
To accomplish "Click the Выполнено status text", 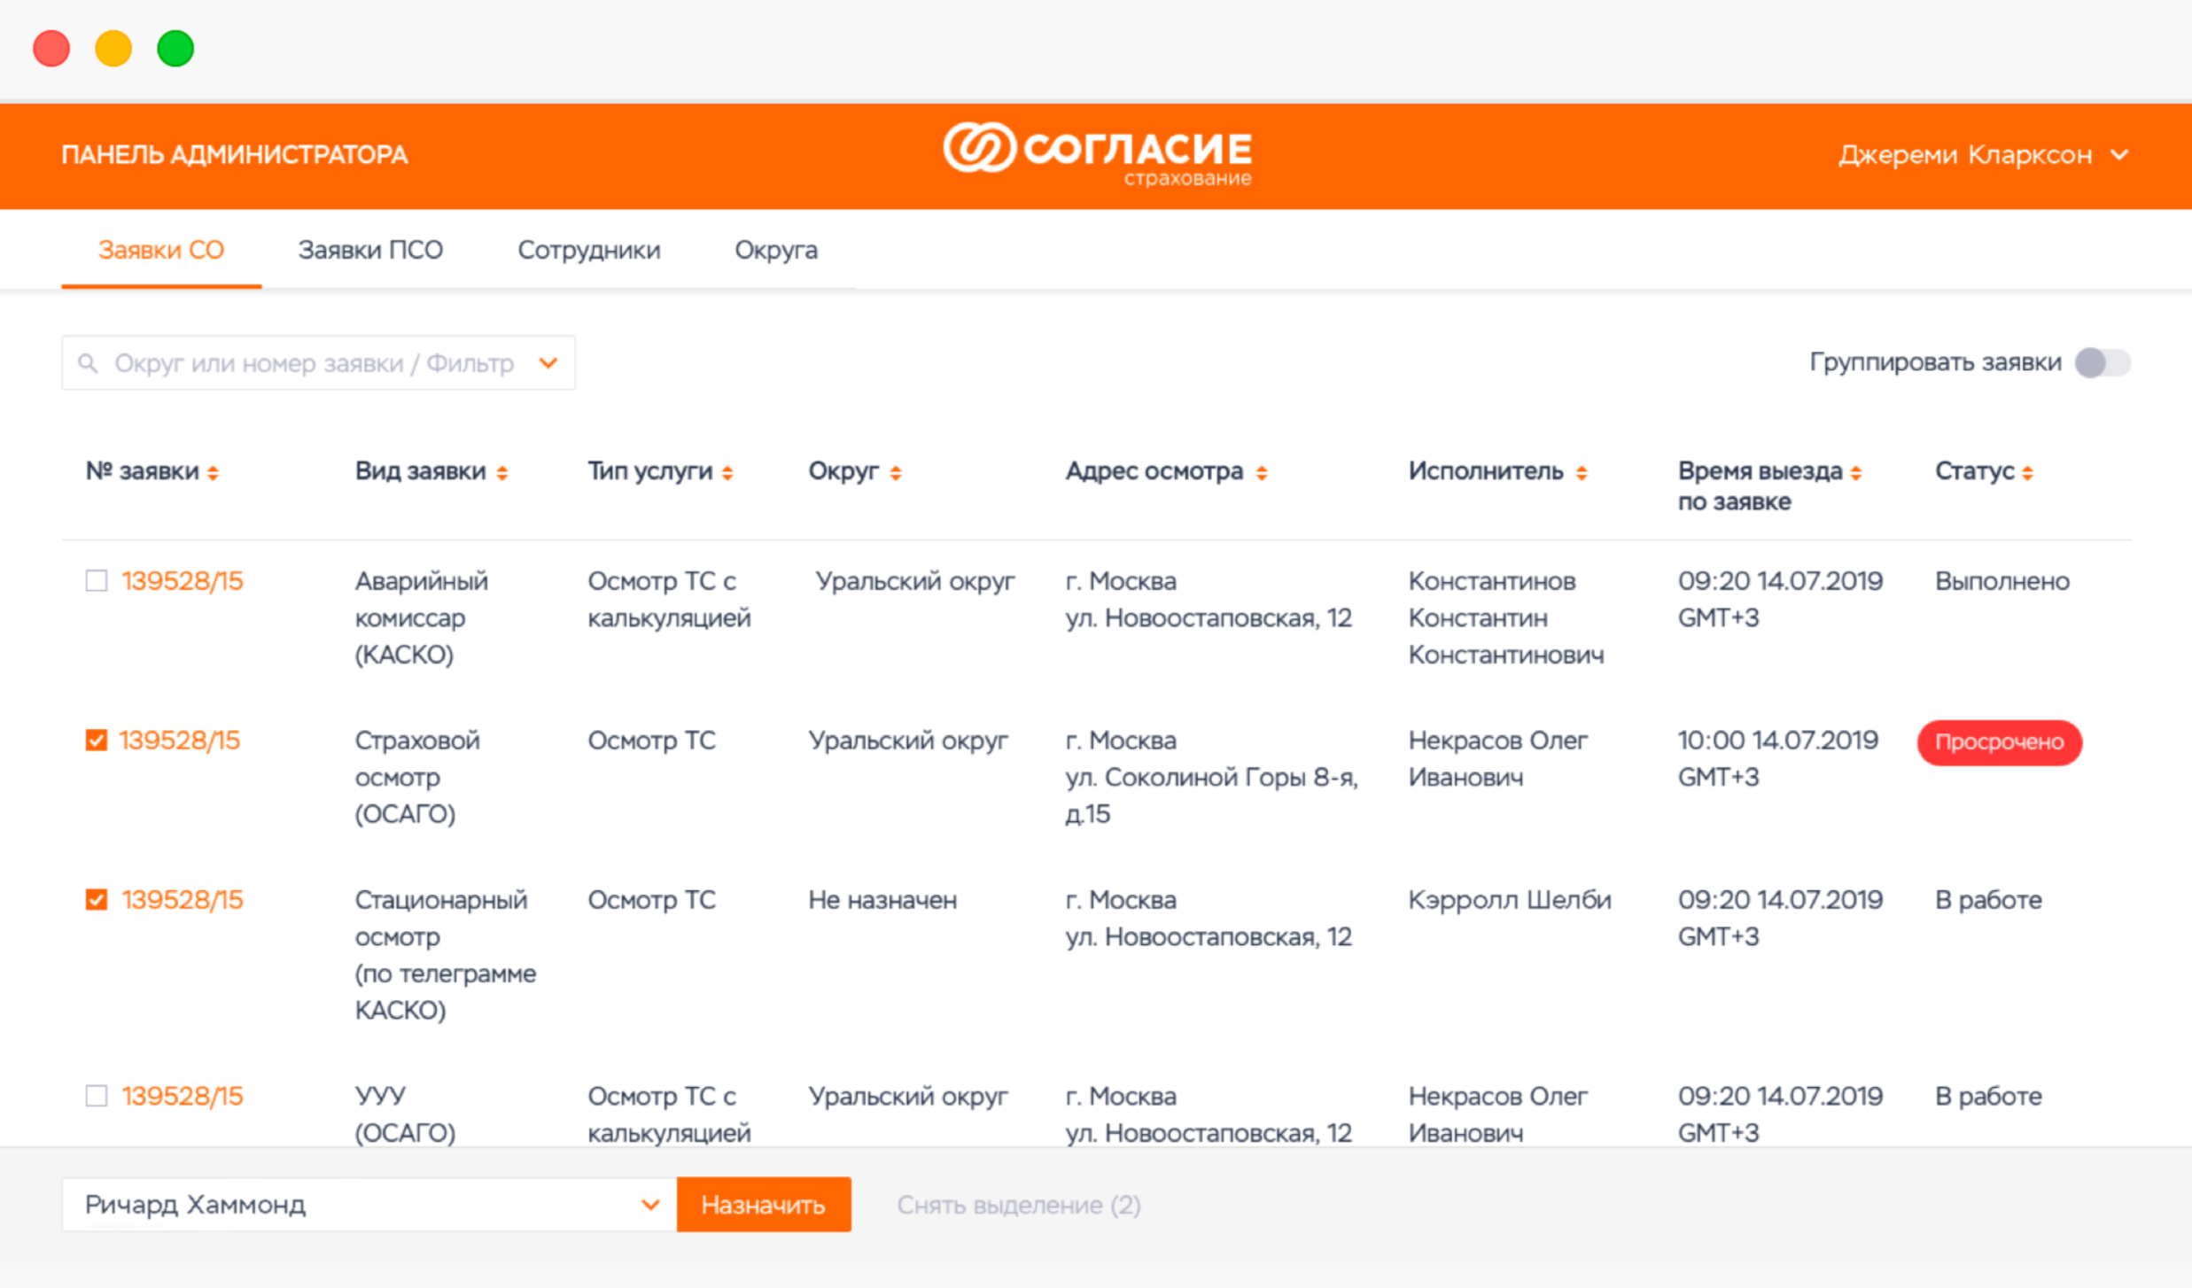I will click(x=2002, y=581).
